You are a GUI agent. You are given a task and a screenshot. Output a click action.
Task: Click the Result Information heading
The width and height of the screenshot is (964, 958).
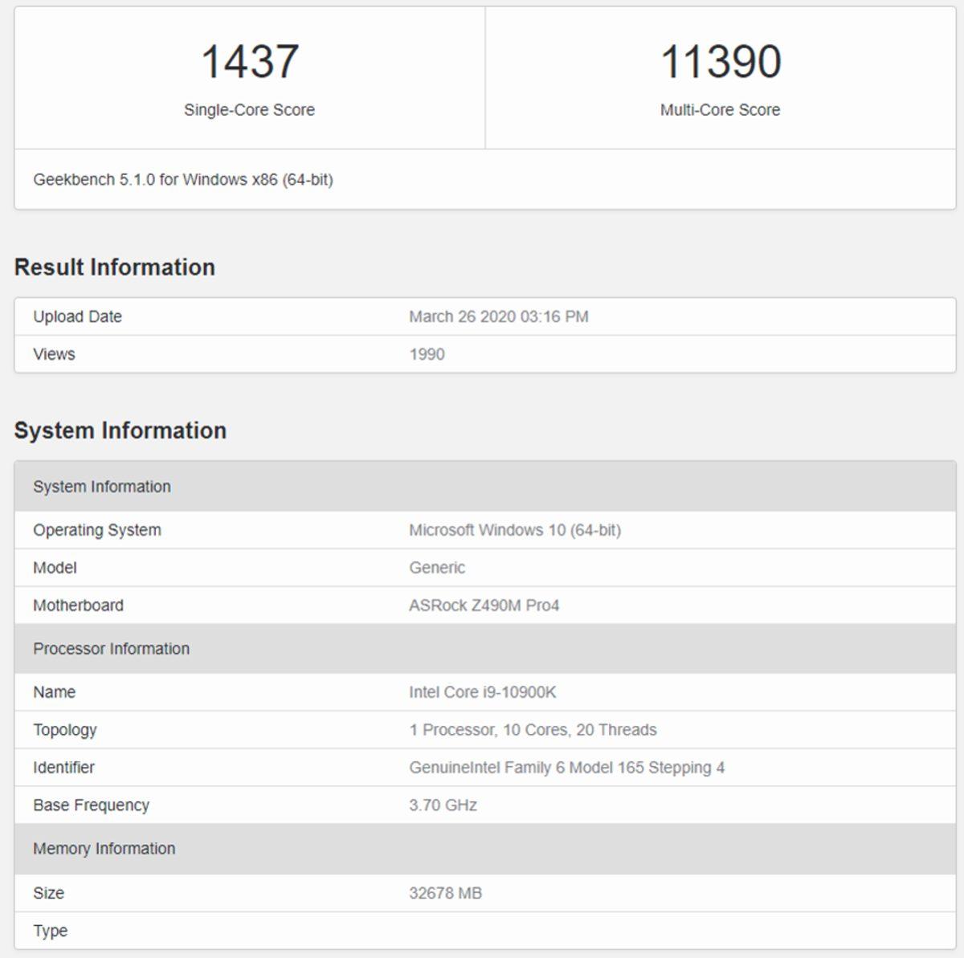click(x=116, y=267)
